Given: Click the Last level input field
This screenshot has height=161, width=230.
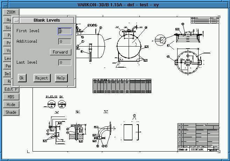Looking at the screenshot, I should pos(65,63).
